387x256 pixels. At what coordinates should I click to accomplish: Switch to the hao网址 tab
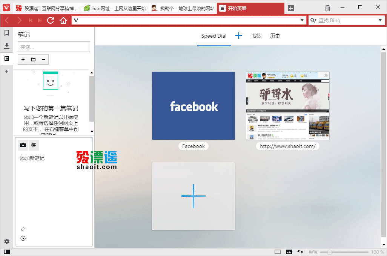click(115, 8)
